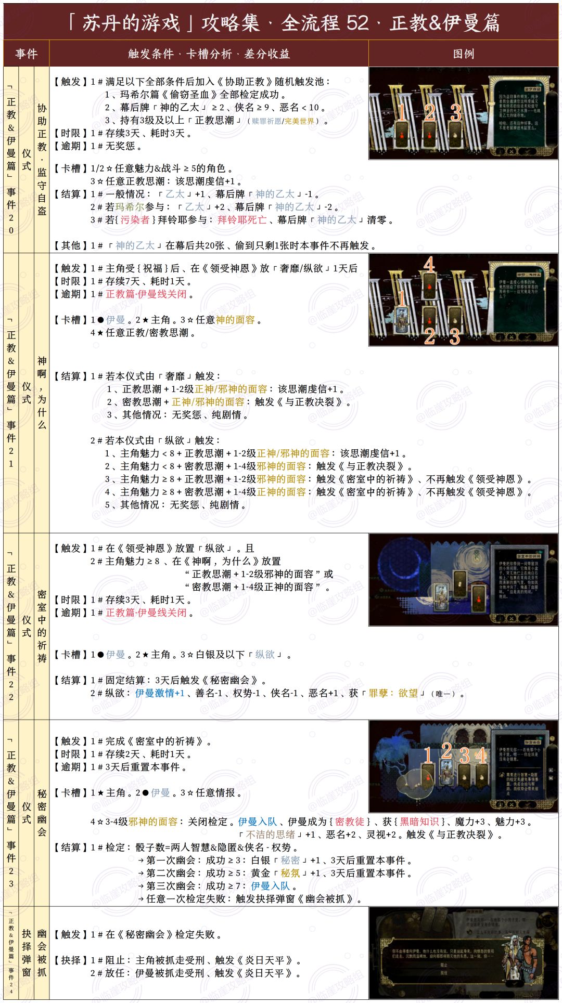The width and height of the screenshot is (562, 1003).
Task: Click the red text 黑暗知识
Action: coord(419,822)
